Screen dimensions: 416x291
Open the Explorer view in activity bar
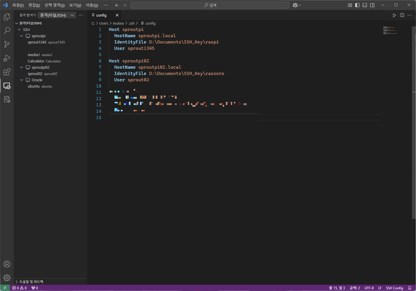pos(7,17)
